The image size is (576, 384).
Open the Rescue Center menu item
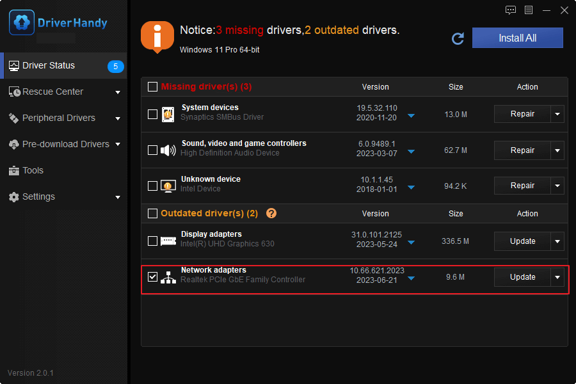coord(64,92)
